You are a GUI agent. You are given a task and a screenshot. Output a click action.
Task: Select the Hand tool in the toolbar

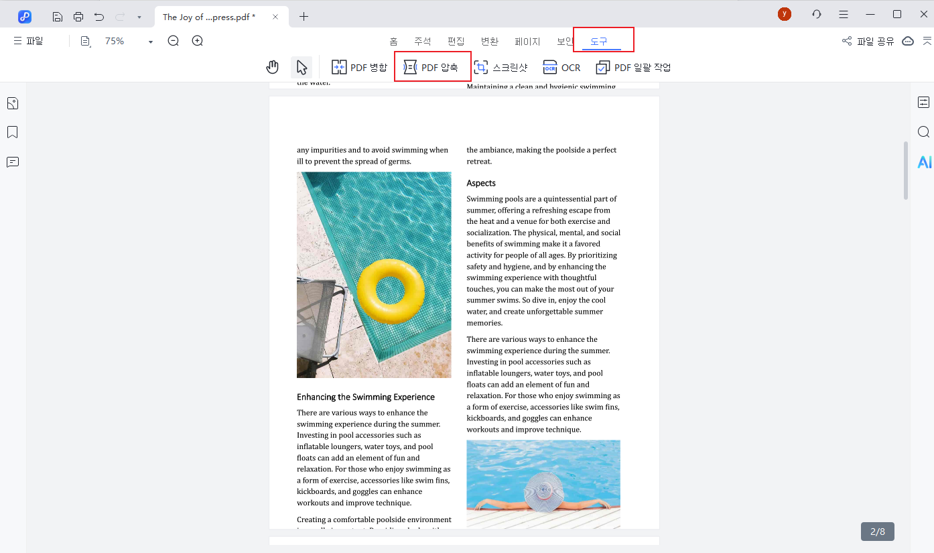272,66
